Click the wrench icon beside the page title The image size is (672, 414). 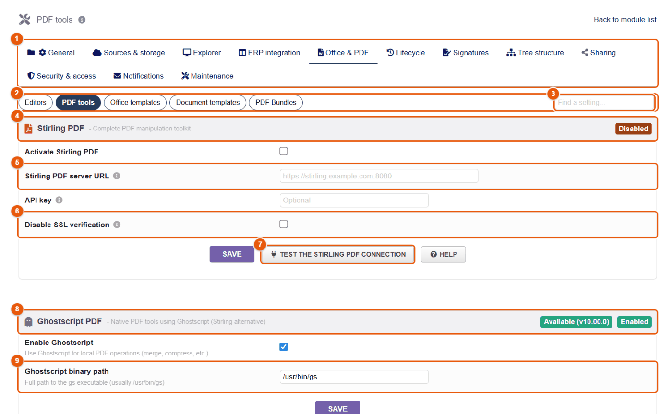[24, 20]
